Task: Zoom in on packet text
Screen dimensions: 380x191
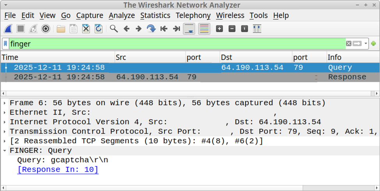Action: pyautogui.click(x=219, y=29)
